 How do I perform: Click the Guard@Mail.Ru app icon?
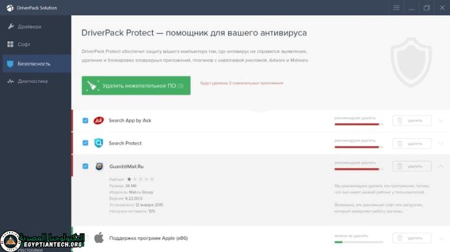pyautogui.click(x=99, y=166)
